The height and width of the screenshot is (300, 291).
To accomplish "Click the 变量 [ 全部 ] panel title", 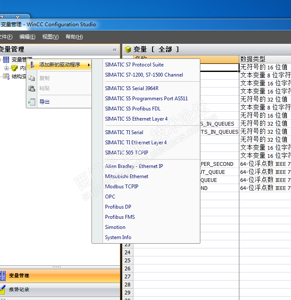I will pos(156,50).
